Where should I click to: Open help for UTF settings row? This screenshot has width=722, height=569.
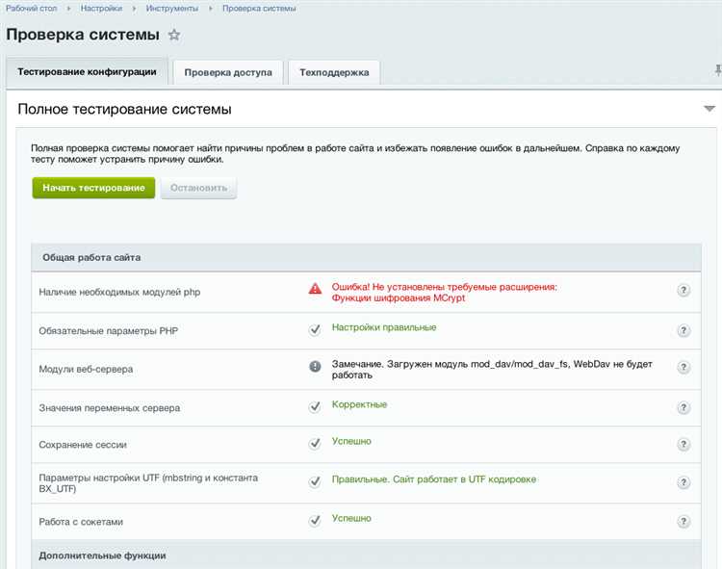tap(683, 482)
